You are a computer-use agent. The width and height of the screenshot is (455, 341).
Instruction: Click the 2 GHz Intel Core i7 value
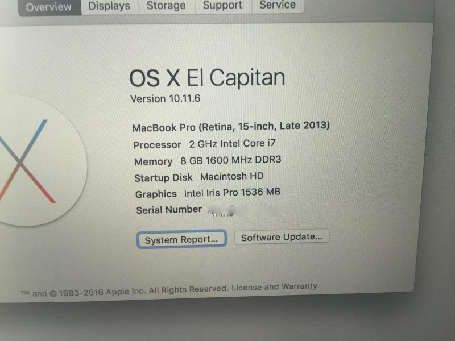(232, 143)
